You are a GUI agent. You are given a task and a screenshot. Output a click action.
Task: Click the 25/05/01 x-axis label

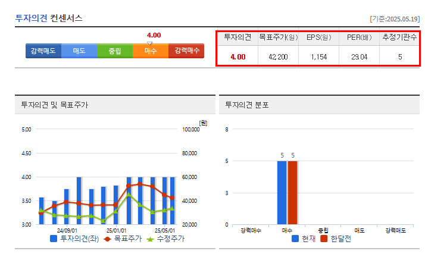165,230
